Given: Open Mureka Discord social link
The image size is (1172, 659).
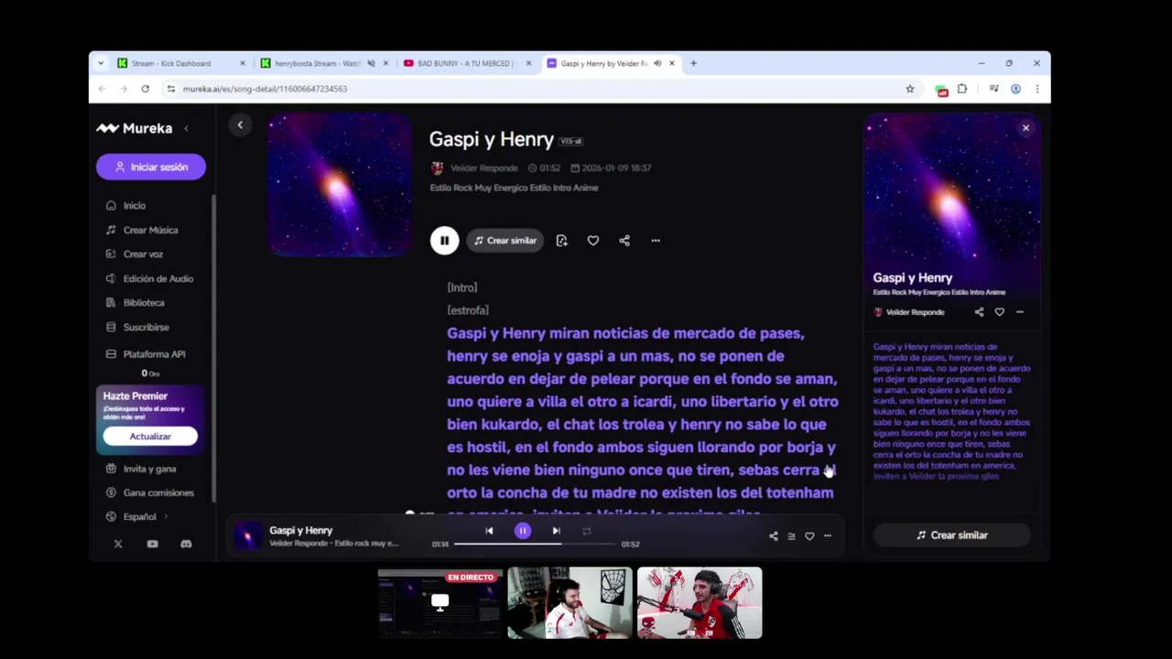Looking at the screenshot, I should point(186,544).
